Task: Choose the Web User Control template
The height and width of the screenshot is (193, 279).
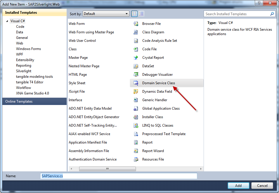Action: pyautogui.click(x=82, y=41)
